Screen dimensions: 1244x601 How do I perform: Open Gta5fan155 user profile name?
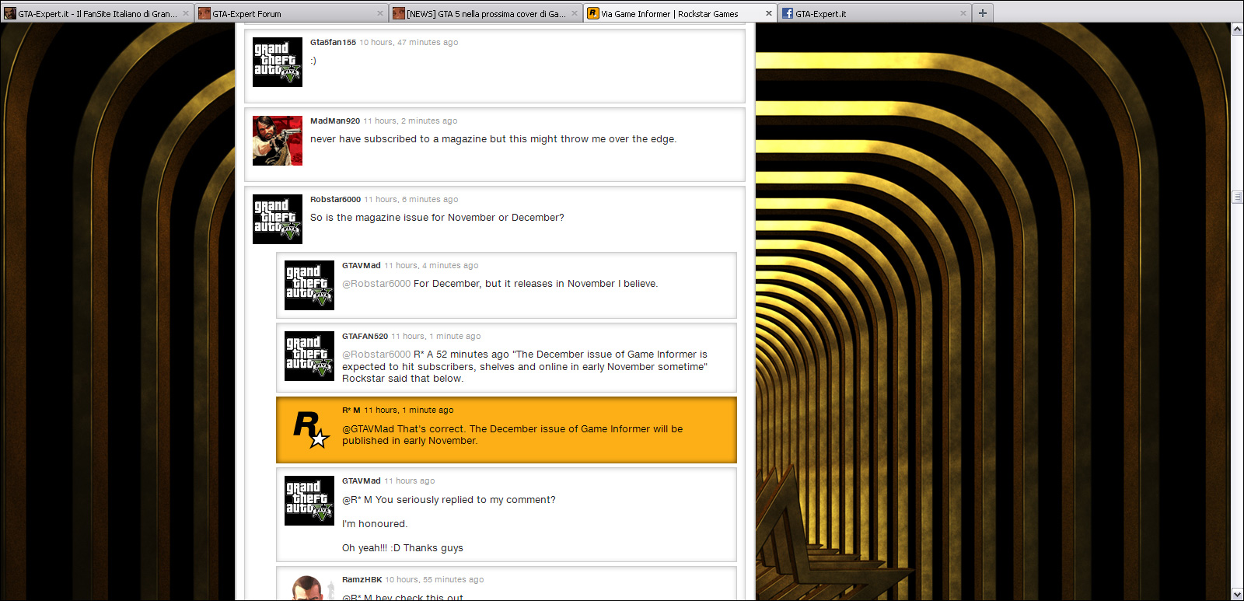click(x=333, y=43)
